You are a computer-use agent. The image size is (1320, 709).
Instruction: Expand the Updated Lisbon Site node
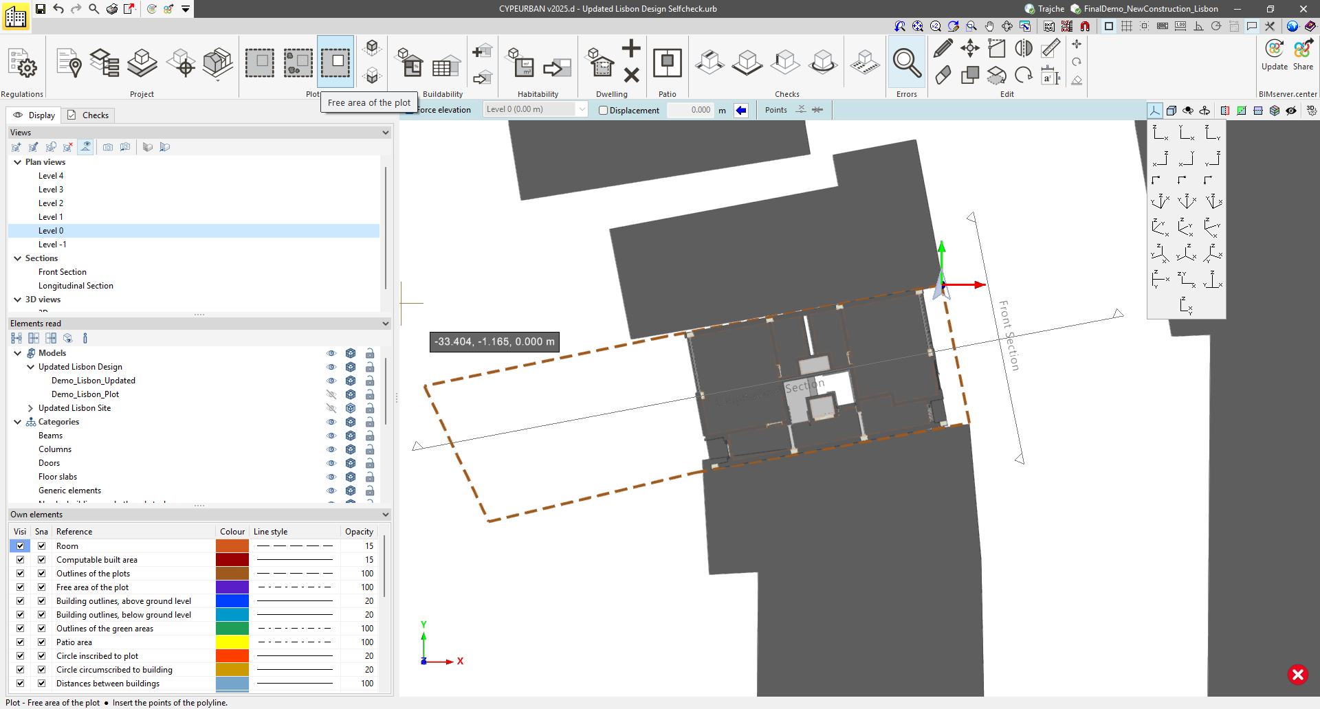pos(30,408)
